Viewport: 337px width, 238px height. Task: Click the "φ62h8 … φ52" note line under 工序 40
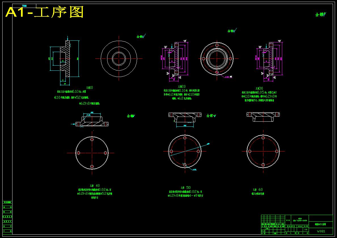[x=95, y=194]
